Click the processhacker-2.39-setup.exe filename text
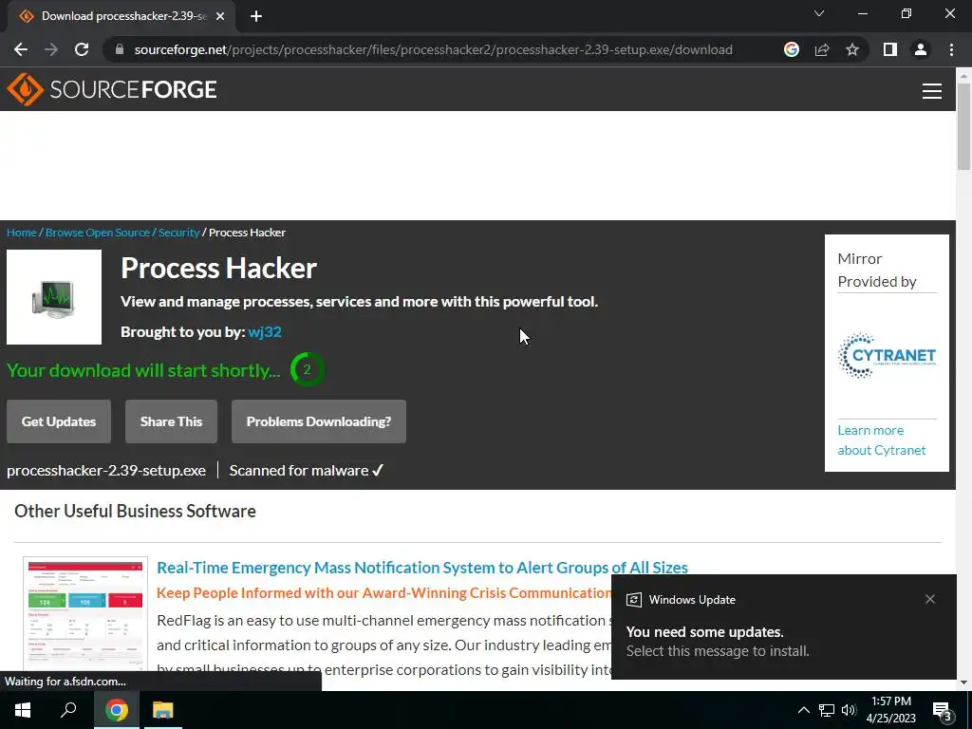The height and width of the screenshot is (729, 972). (x=106, y=471)
